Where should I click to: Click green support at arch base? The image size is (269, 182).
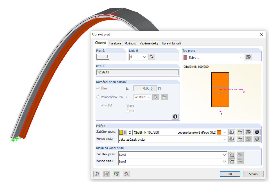(16, 139)
